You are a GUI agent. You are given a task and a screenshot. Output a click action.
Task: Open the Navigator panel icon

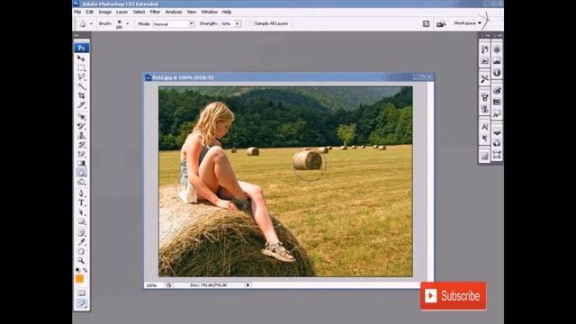pos(497,49)
